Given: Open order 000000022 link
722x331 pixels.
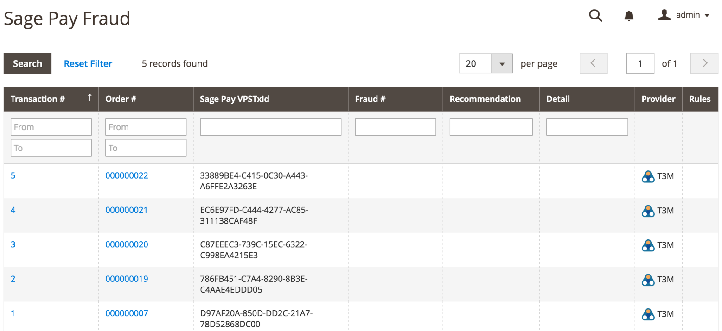Looking at the screenshot, I should 127,175.
